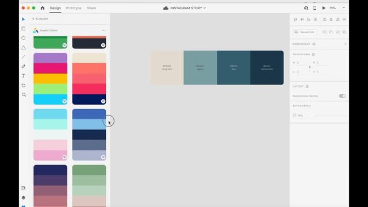
Task: Click the align right icon
Action: point(338,20)
